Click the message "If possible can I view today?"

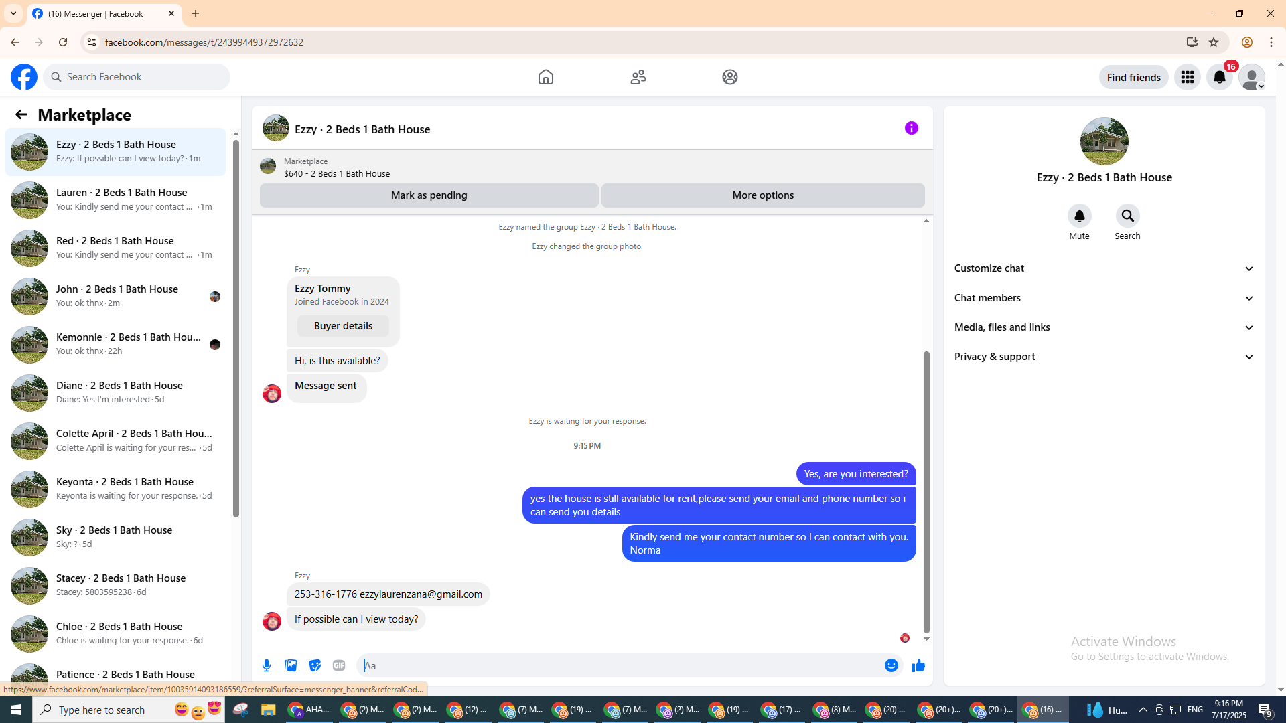(x=356, y=619)
